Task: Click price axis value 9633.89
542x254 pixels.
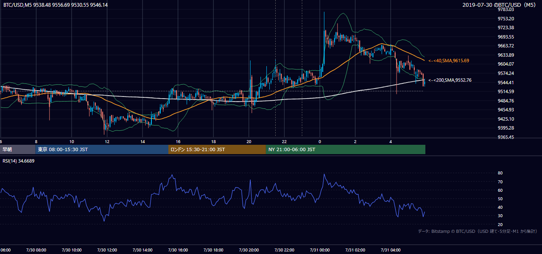Action: [x=506, y=55]
